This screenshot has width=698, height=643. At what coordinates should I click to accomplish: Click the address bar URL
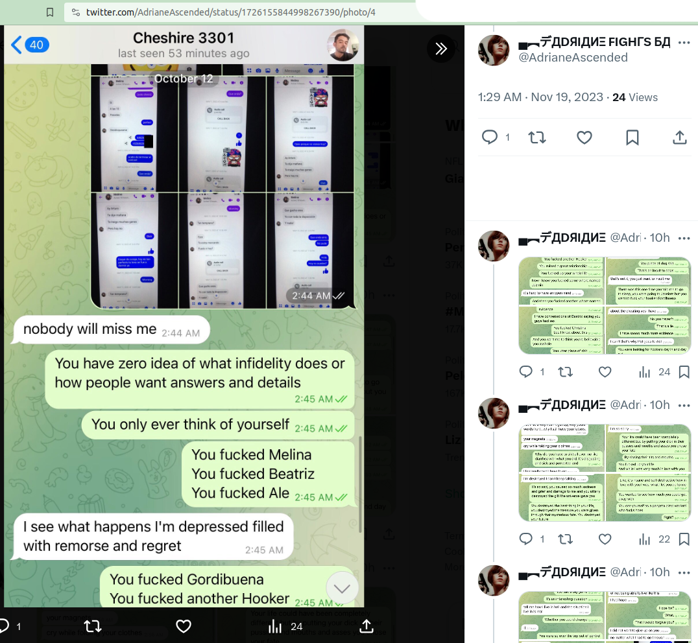[x=230, y=12]
